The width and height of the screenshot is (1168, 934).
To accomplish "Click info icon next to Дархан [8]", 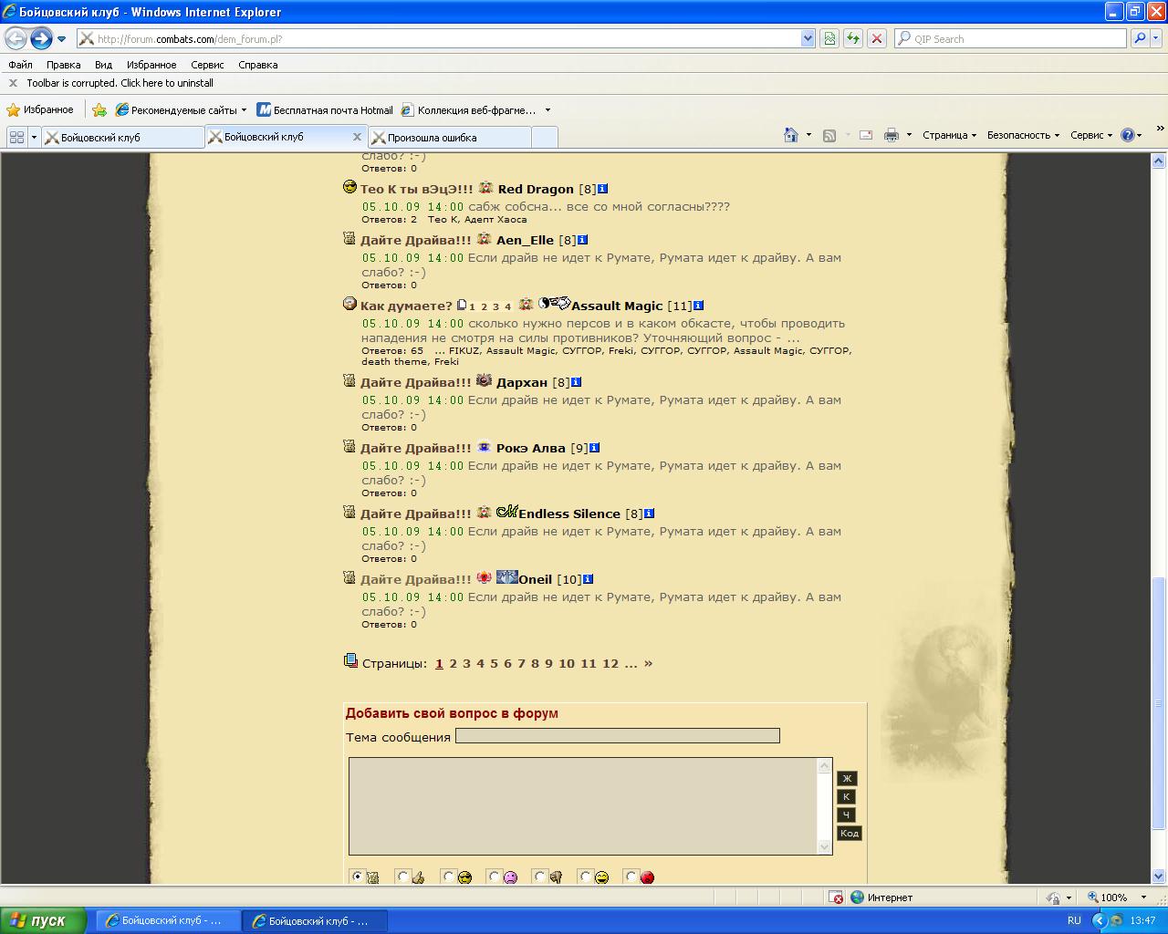I will coord(577,382).
